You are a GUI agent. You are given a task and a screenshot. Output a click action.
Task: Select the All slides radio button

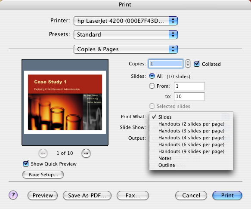pos(152,76)
